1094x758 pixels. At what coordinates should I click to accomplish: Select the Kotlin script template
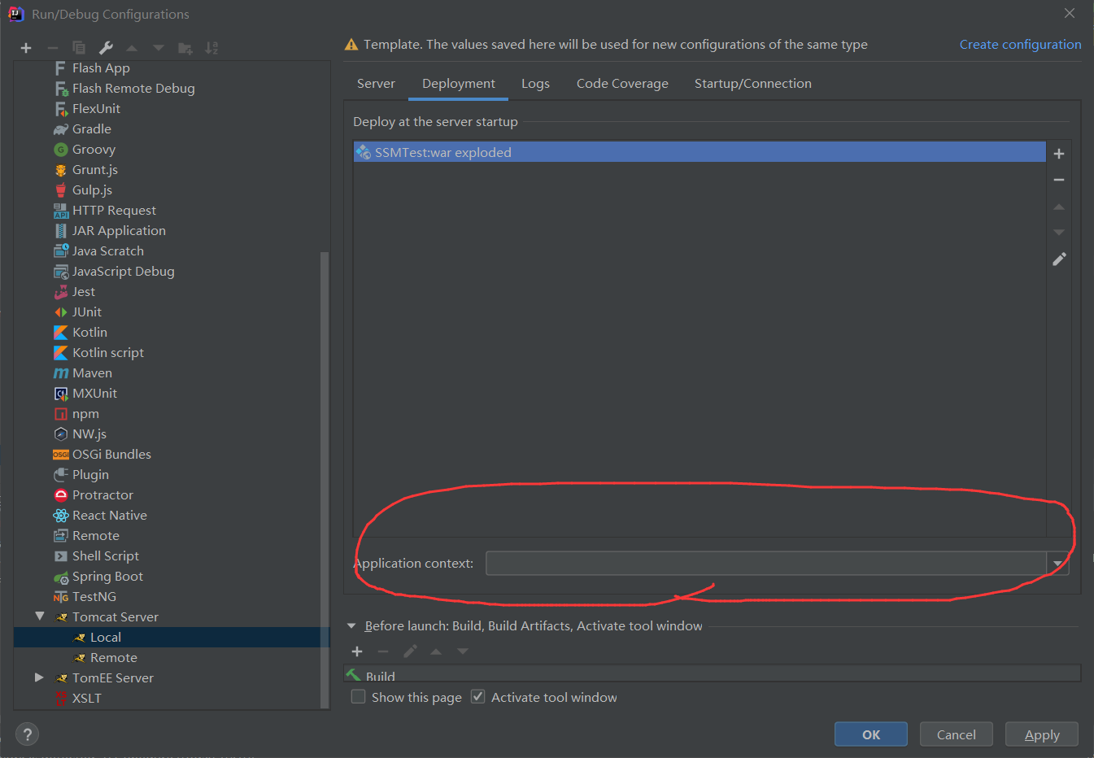click(x=107, y=353)
